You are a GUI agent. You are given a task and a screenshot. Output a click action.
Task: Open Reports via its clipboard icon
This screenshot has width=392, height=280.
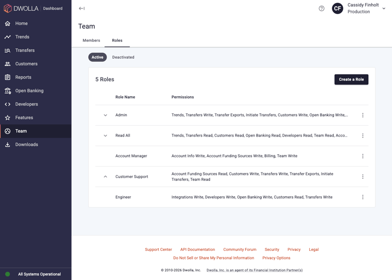coord(7,77)
